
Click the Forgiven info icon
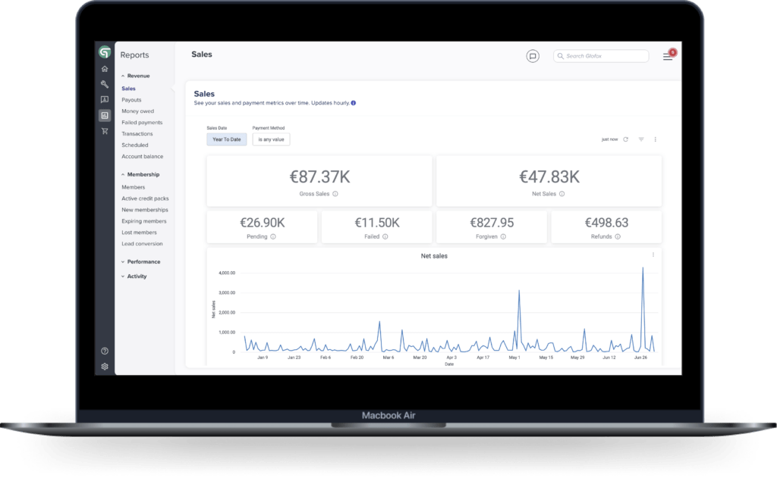(x=503, y=236)
